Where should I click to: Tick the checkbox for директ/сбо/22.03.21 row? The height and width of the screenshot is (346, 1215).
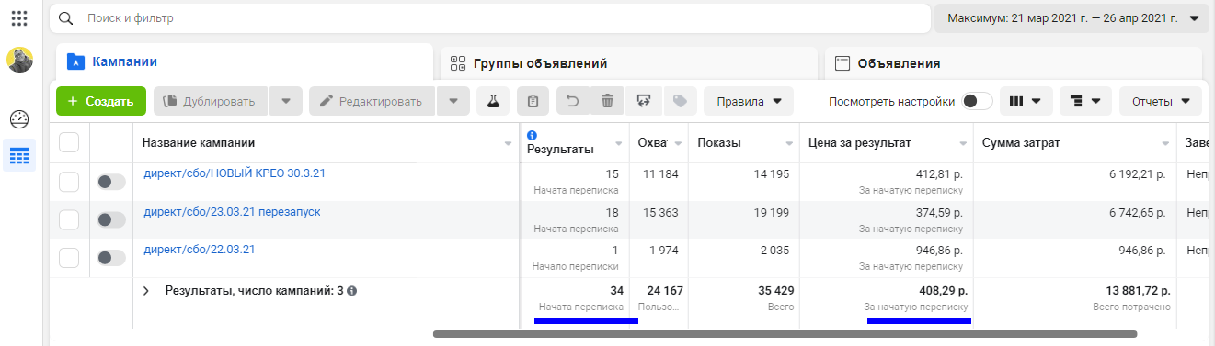point(69,257)
